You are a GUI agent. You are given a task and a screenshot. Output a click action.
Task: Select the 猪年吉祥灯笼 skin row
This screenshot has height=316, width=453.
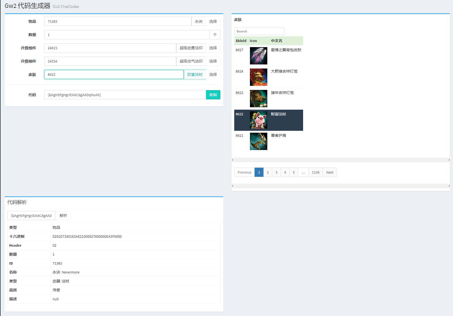click(x=269, y=99)
